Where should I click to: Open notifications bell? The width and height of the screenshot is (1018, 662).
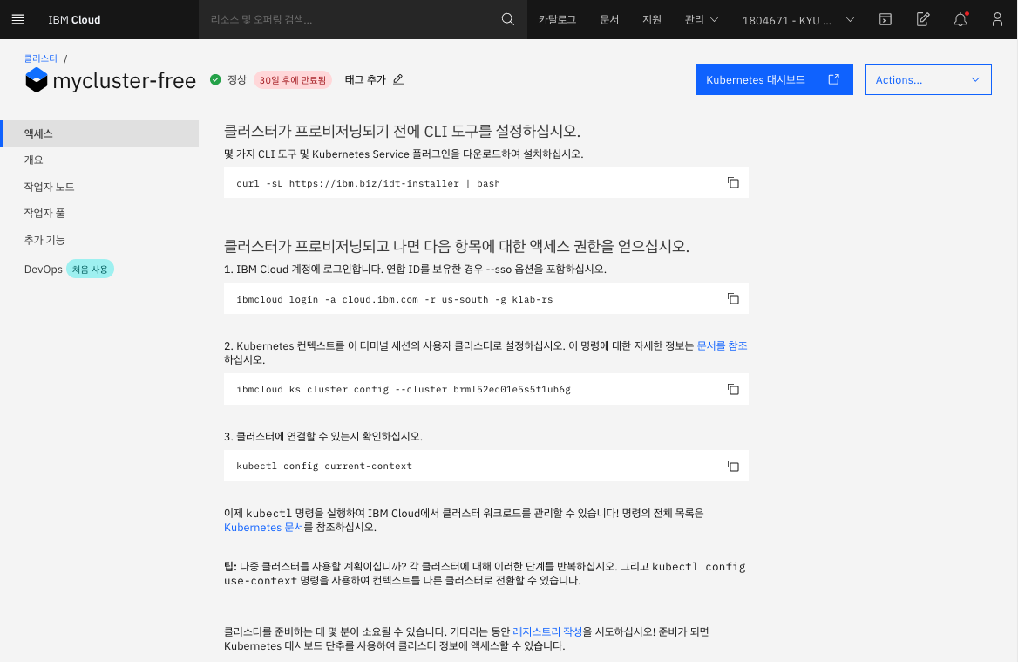pos(960,19)
